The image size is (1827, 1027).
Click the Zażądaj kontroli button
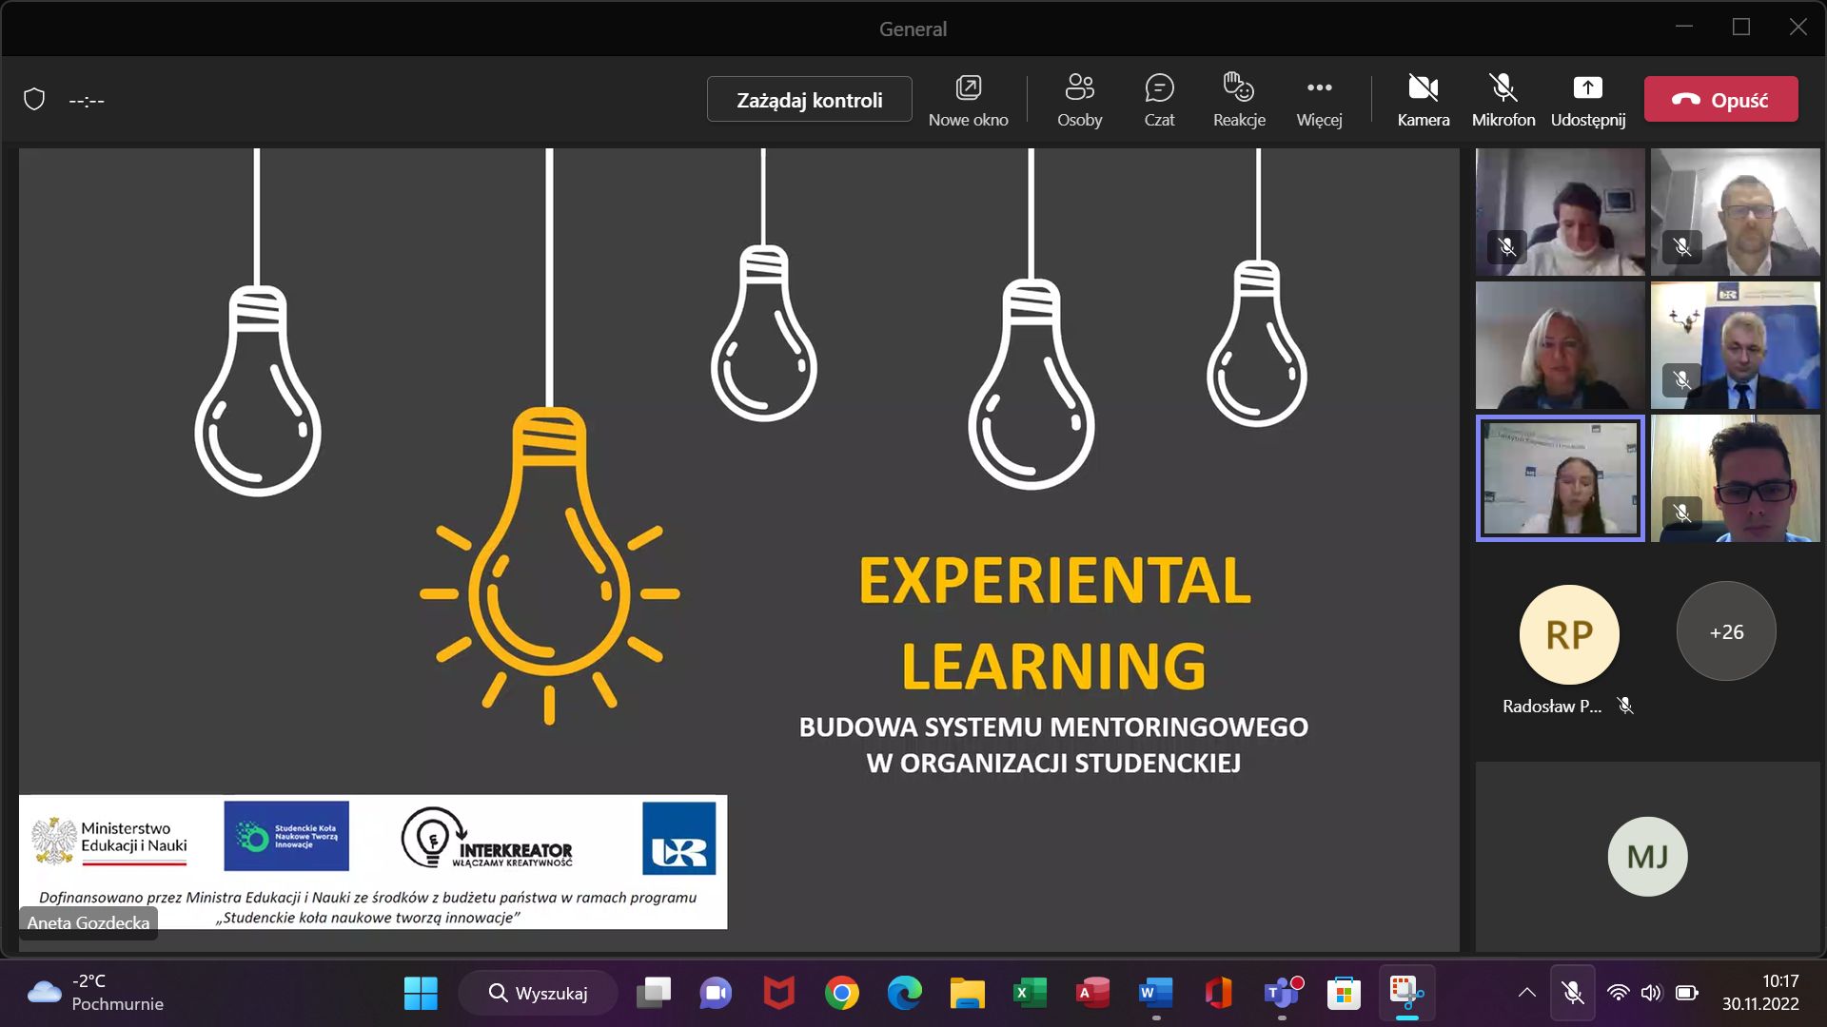pos(809,100)
